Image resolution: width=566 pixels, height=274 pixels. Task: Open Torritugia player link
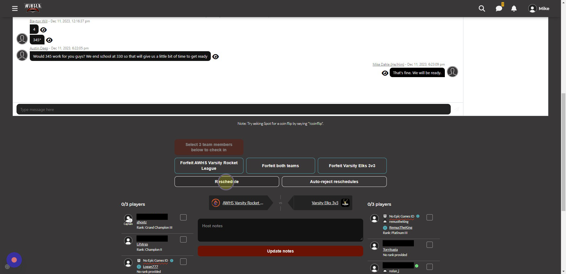[x=390, y=250]
